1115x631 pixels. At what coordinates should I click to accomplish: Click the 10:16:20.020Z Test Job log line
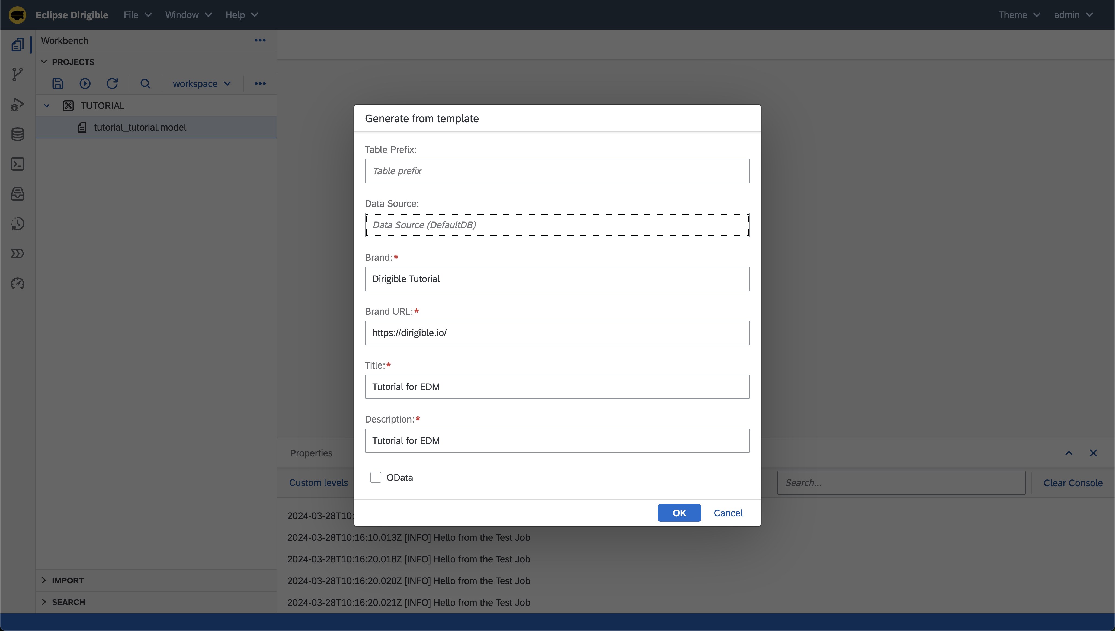tap(409, 581)
